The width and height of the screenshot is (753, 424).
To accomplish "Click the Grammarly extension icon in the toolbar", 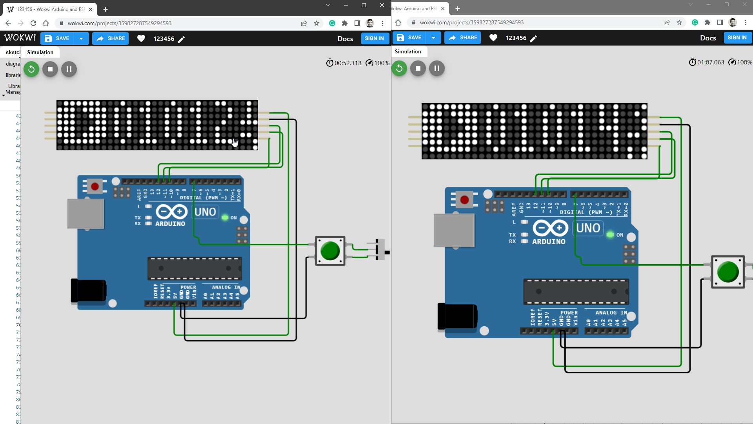I will 332,23.
